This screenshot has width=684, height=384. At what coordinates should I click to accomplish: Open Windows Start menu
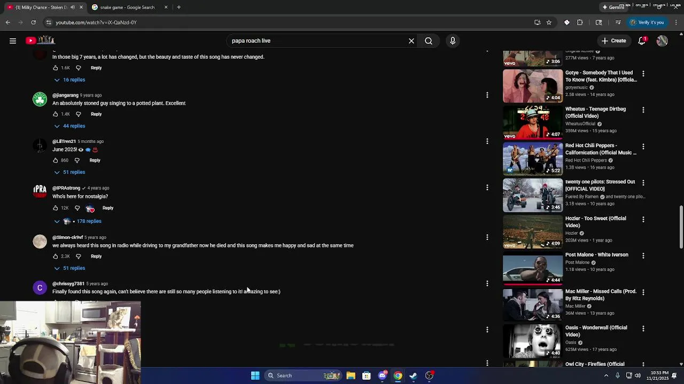point(255,375)
